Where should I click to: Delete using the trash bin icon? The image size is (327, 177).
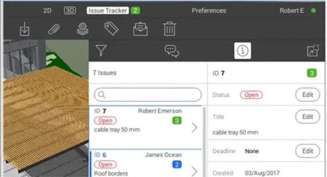(169, 29)
